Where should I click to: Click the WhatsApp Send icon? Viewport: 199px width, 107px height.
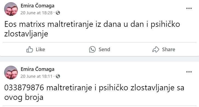tap(92, 49)
